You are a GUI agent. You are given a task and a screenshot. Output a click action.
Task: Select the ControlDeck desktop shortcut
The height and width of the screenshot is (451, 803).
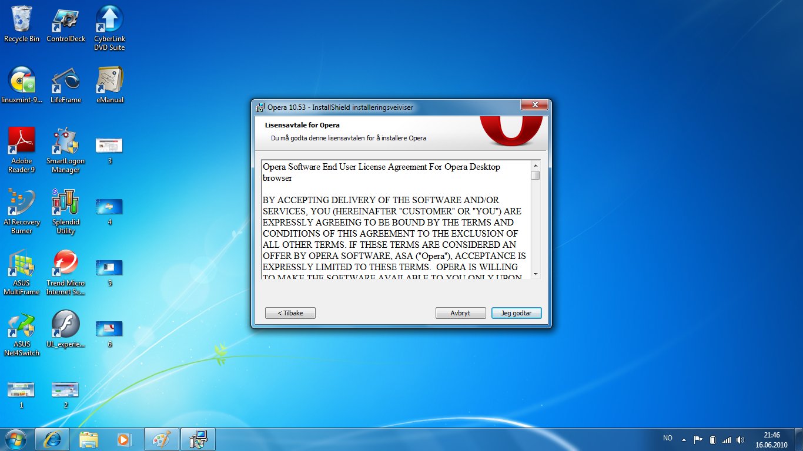[x=66, y=25]
